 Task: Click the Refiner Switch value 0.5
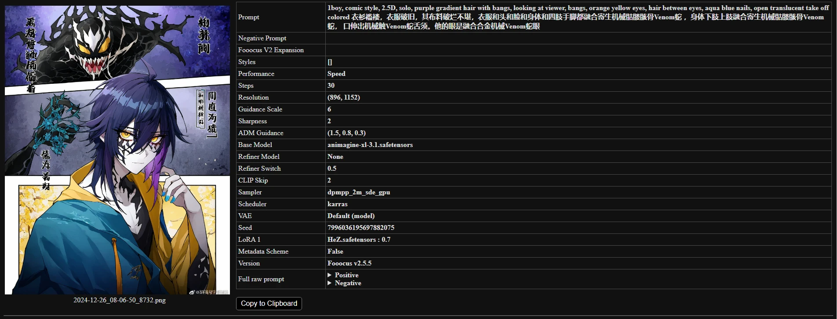click(332, 168)
